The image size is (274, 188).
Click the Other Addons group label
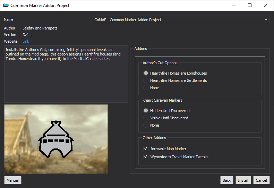tap(154, 138)
